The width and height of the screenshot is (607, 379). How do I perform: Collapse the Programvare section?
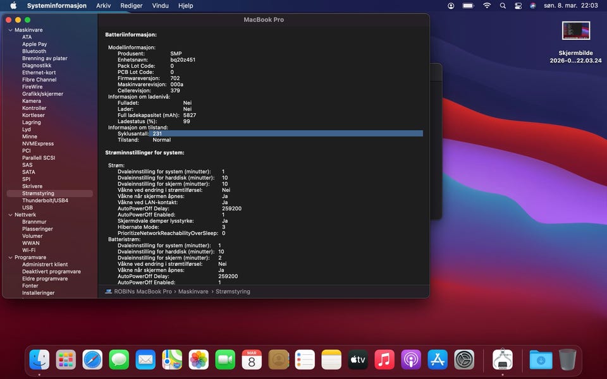coord(9,258)
